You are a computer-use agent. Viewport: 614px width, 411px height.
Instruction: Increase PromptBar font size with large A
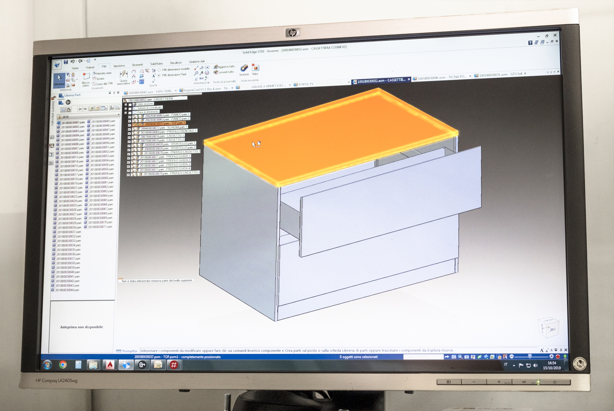tap(541, 350)
